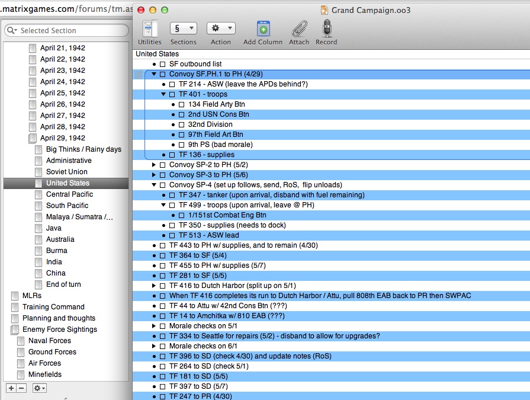Select the Air Forces section

tap(44, 363)
